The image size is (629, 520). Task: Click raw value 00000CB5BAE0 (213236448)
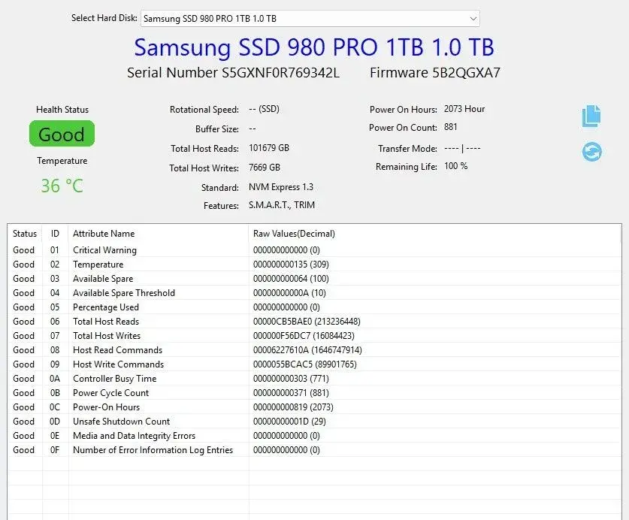[307, 322]
